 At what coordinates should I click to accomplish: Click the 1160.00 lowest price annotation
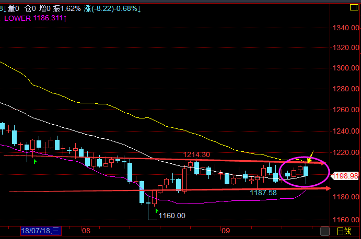[x=172, y=216]
